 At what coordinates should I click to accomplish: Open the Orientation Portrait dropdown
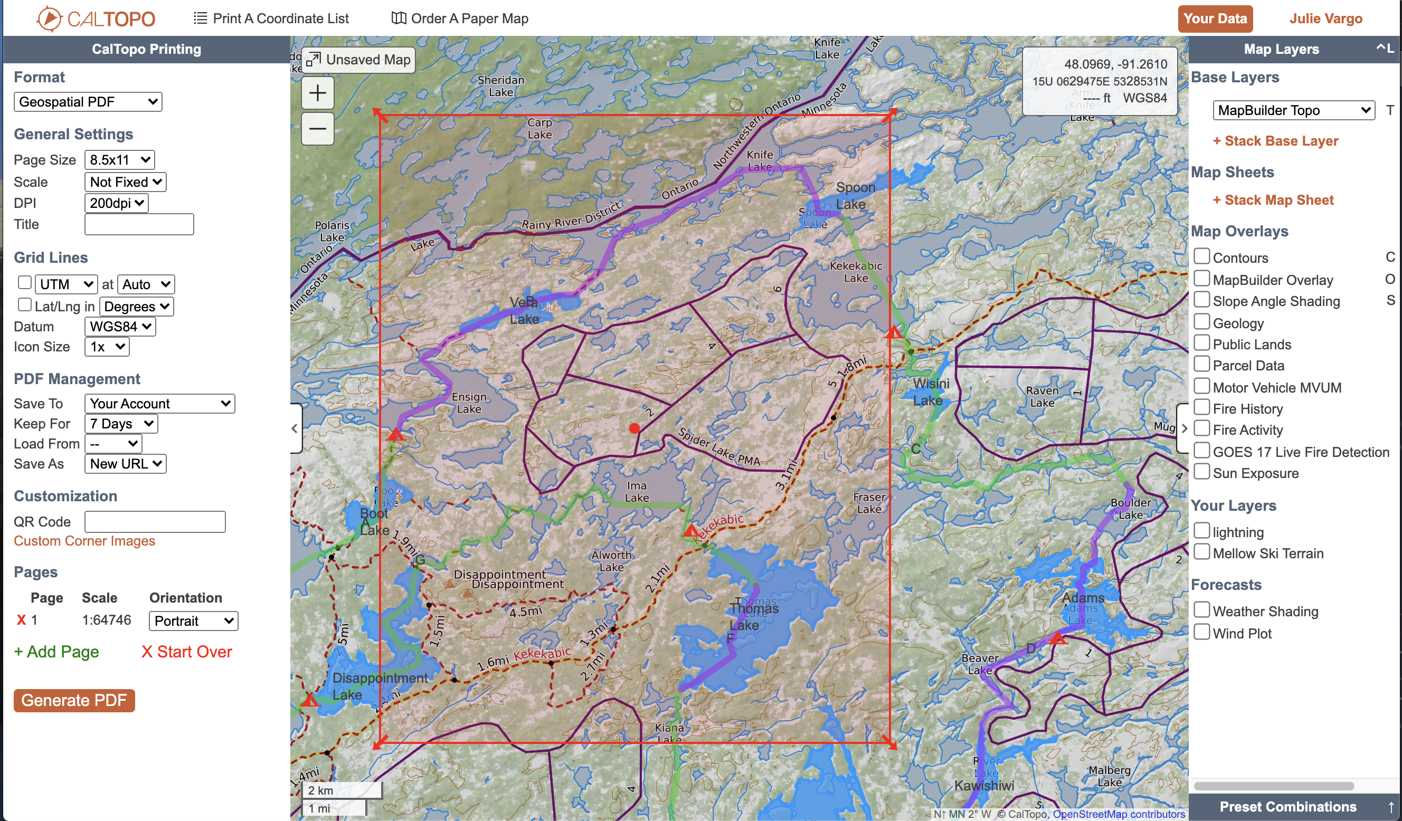pos(194,620)
